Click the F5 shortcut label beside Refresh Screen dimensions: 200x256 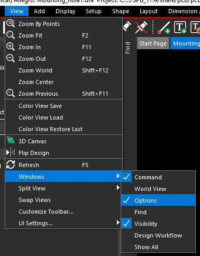click(85, 165)
